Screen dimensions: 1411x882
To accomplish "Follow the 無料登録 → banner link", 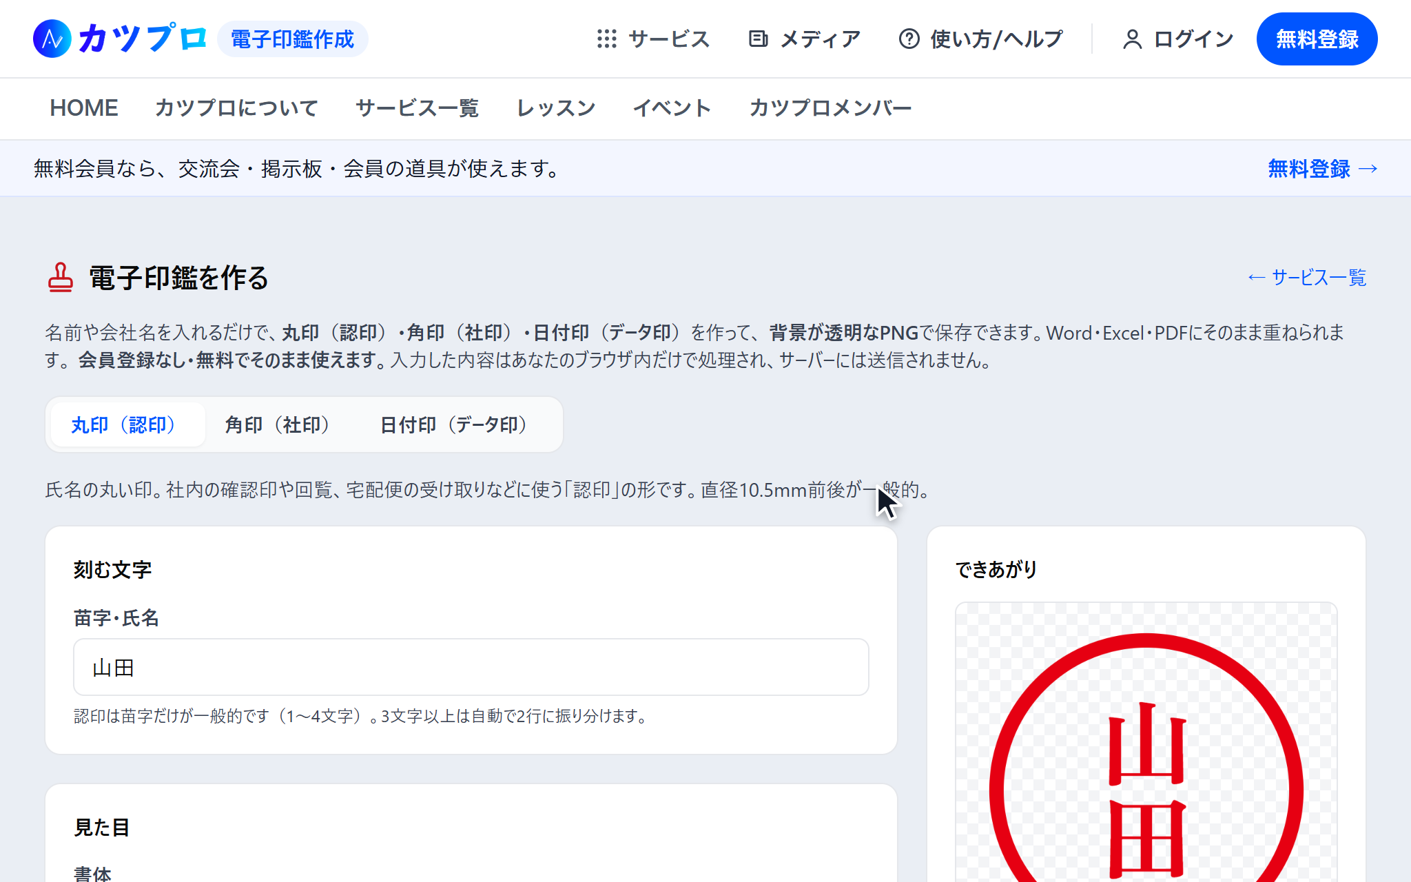I will coord(1322,169).
